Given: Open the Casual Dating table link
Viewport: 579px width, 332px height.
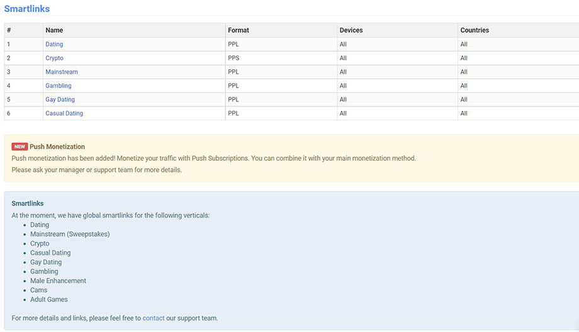Looking at the screenshot, I should coord(64,113).
